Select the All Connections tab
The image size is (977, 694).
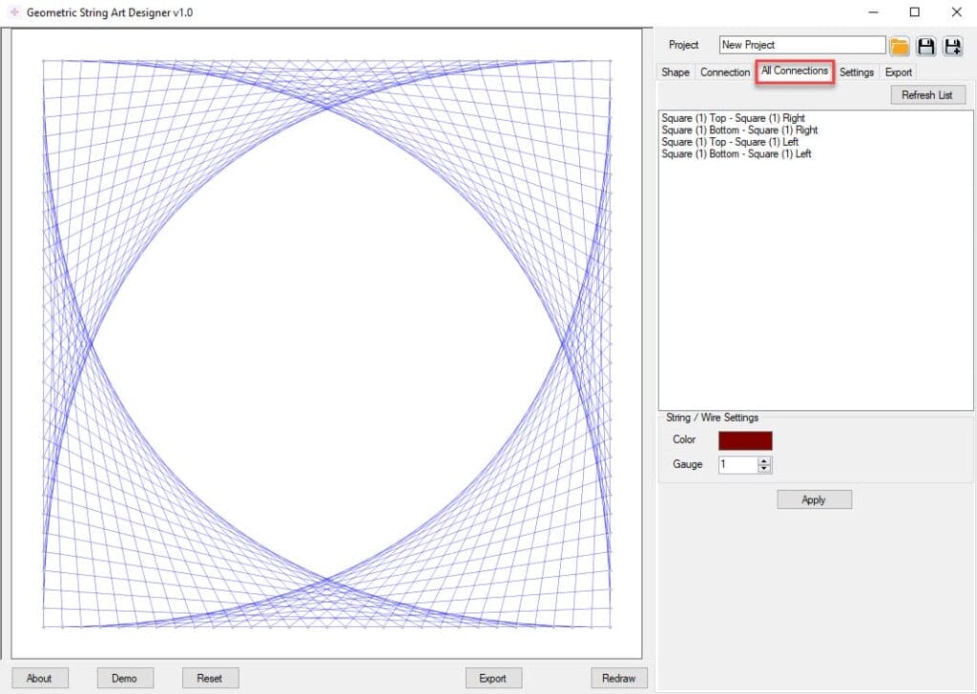point(795,71)
